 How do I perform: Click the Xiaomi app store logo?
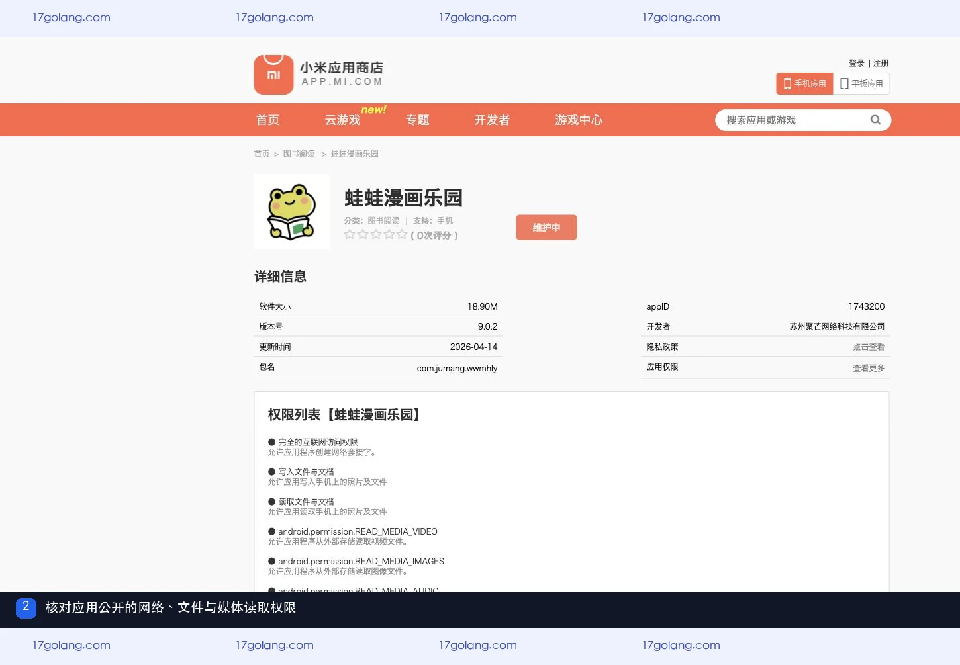273,74
